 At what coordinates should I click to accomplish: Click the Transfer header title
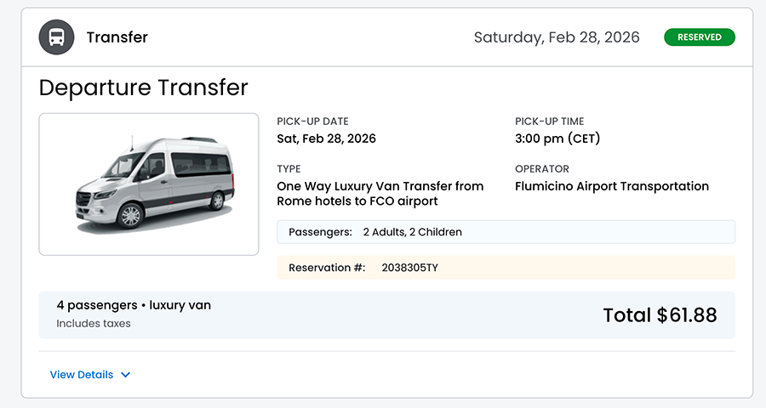click(117, 37)
